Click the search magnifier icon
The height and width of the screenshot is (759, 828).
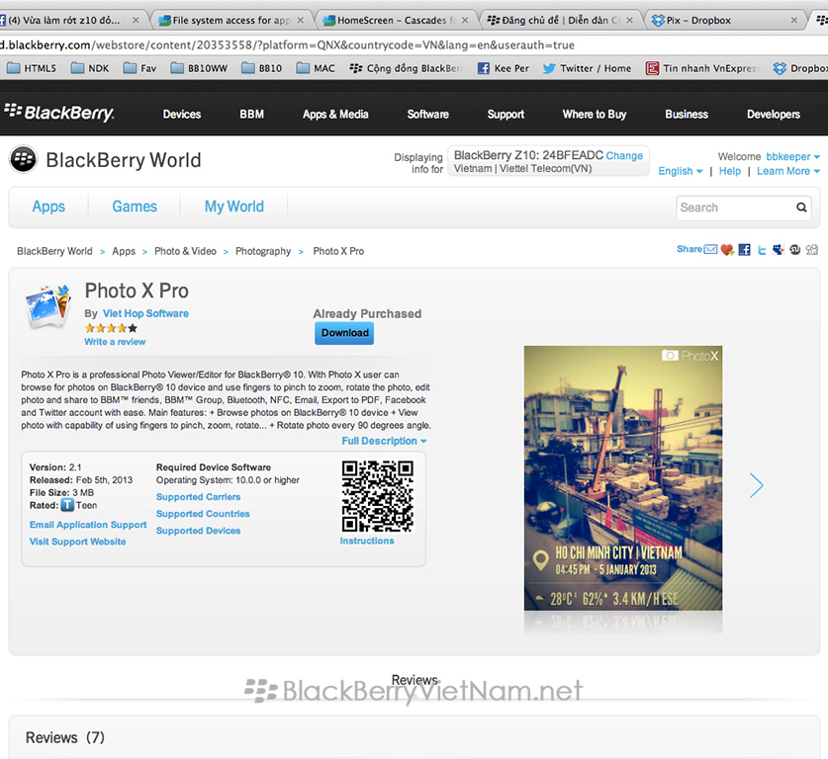(801, 208)
